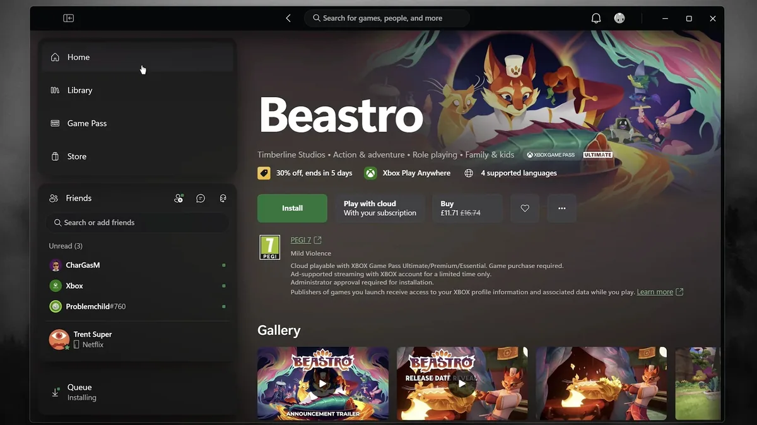This screenshot has height=425, width=757.
Task: Click the supported languages globe icon
Action: (x=469, y=173)
